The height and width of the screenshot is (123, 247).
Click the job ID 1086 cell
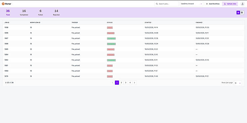pos(6,44)
